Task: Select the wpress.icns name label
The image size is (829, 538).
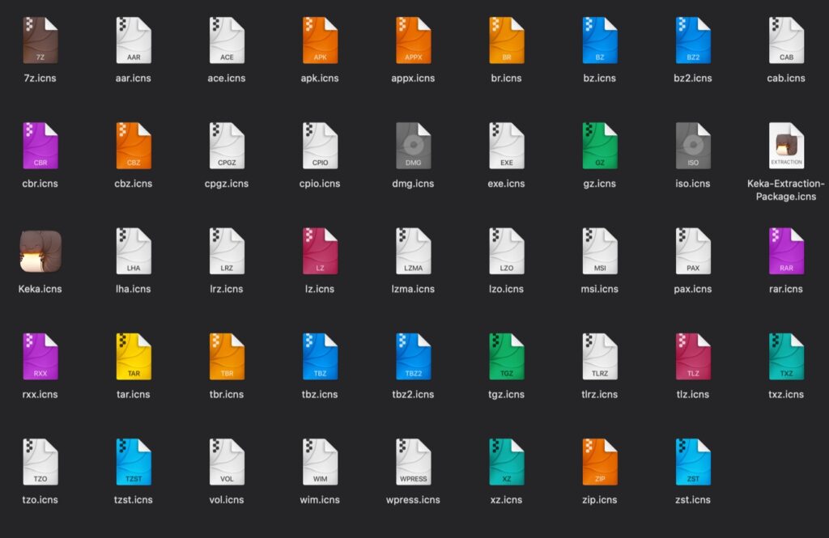Action: coord(414,500)
